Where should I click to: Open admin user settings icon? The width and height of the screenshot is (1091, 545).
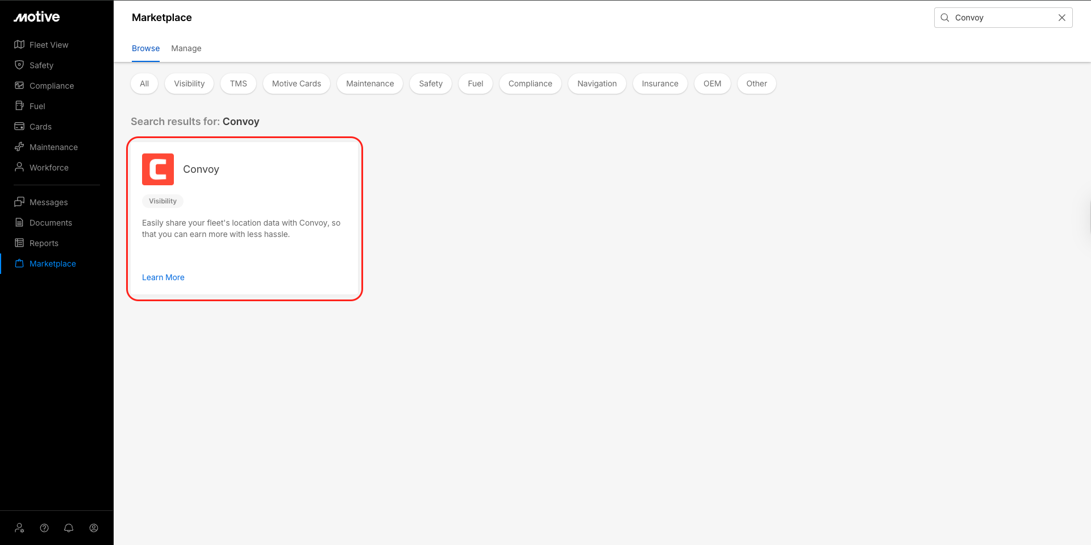[x=20, y=528]
